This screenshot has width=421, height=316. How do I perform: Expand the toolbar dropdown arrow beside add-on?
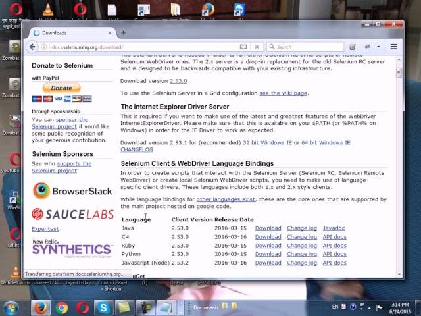click(x=379, y=47)
